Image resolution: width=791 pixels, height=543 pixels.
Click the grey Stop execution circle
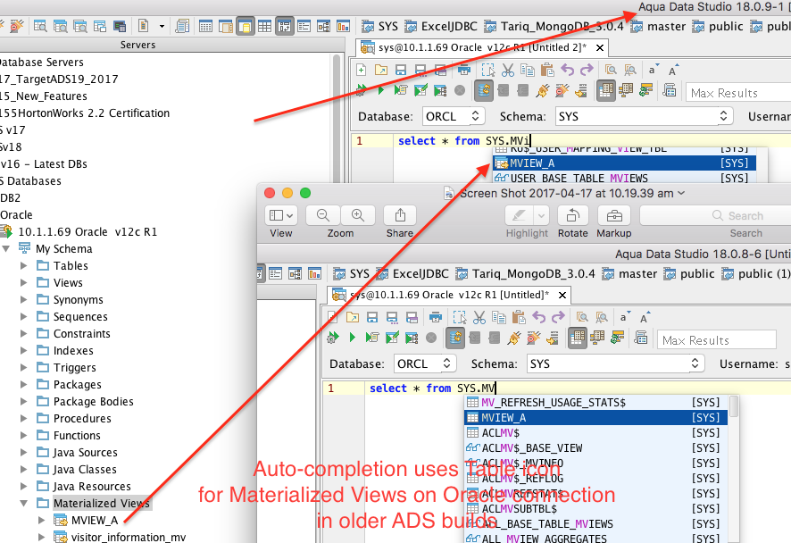coord(460,90)
